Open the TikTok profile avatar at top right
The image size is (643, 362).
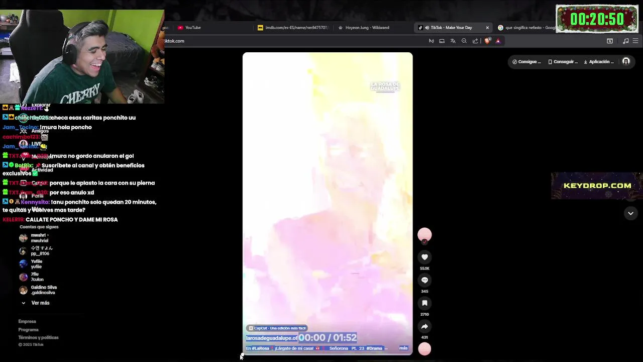(x=626, y=61)
